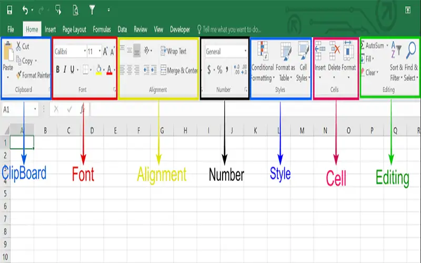Screen dimensions: 421x263
Task: Click the Format Painter brush icon
Action: coord(19,75)
